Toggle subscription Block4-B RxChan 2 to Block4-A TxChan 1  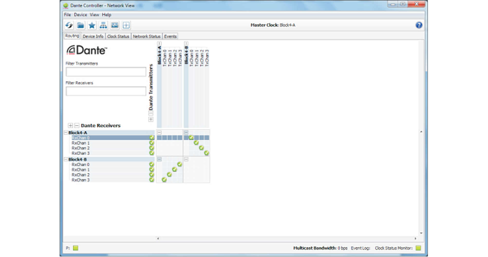[169, 175]
